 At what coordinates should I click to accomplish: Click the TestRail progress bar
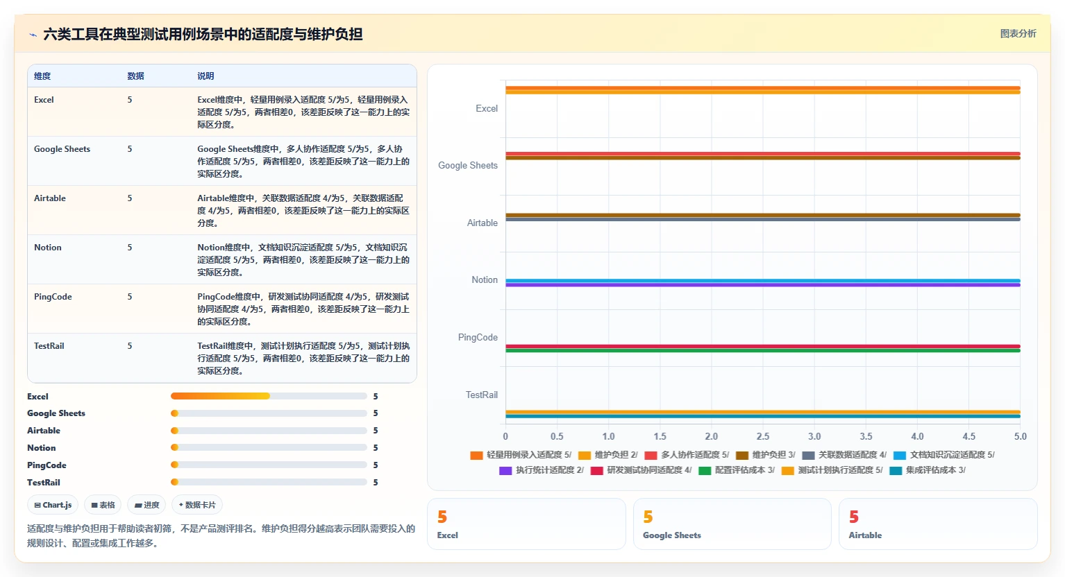[x=269, y=482]
